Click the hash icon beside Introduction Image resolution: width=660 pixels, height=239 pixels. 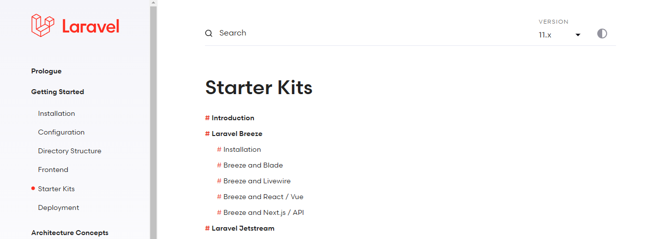coord(207,118)
